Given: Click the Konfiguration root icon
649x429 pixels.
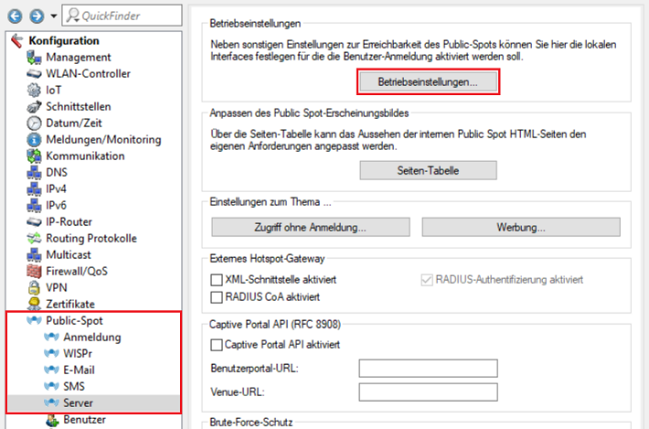Looking at the screenshot, I should [x=17, y=40].
